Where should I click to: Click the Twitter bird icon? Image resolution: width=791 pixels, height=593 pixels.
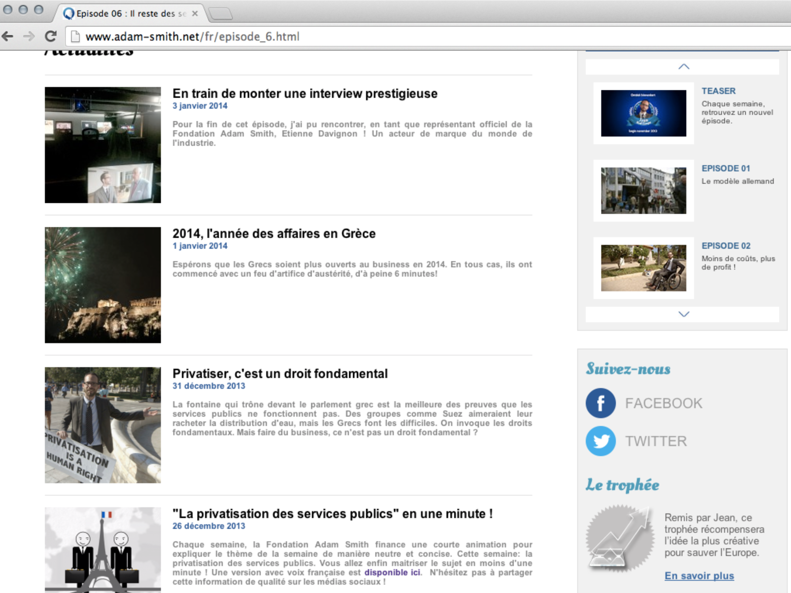click(x=601, y=441)
